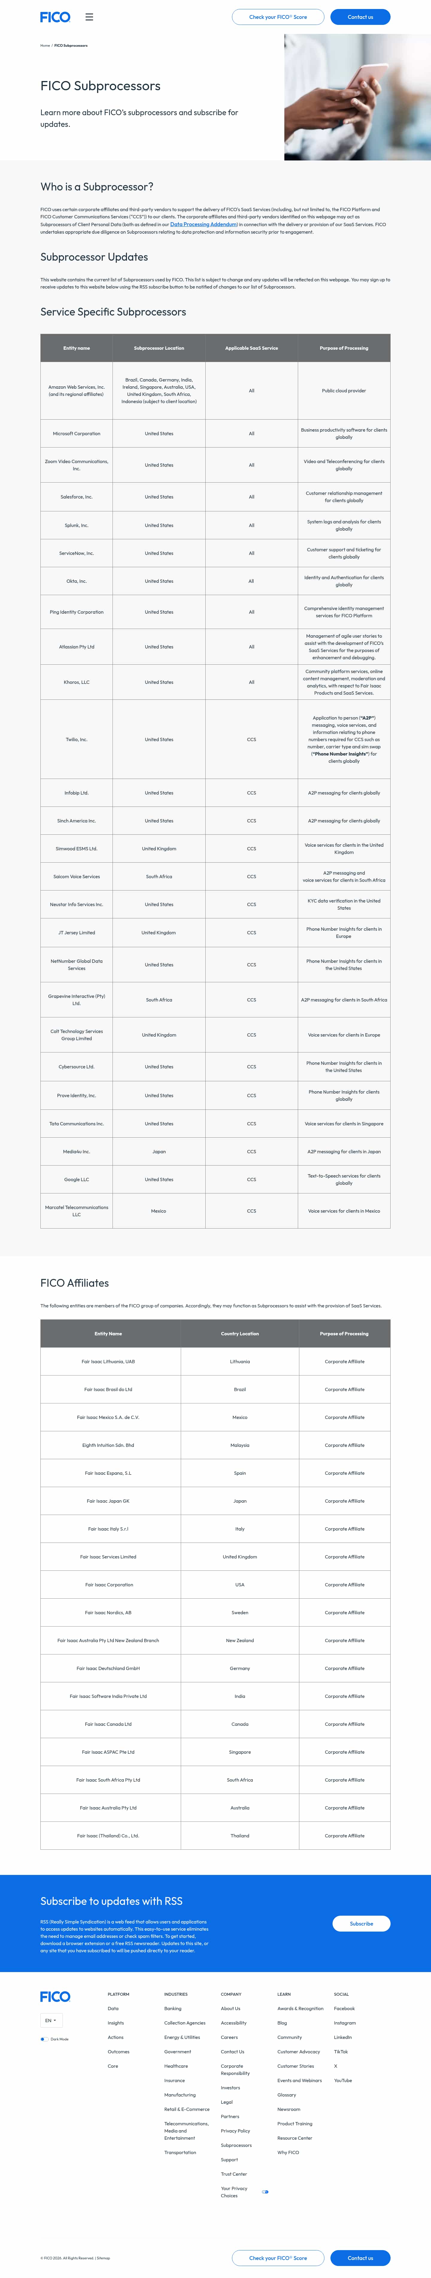
Task: Open Newsroom link under Learn
Action: coord(289,2109)
